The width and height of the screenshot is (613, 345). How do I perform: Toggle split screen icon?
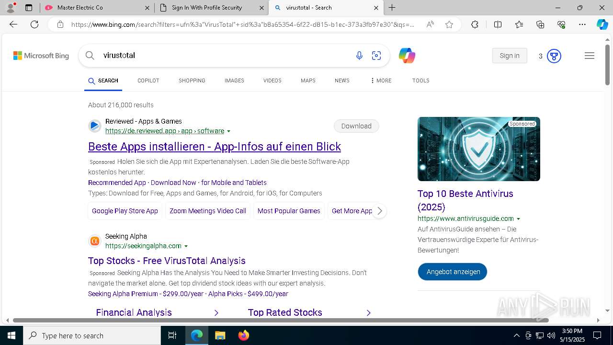click(x=498, y=24)
